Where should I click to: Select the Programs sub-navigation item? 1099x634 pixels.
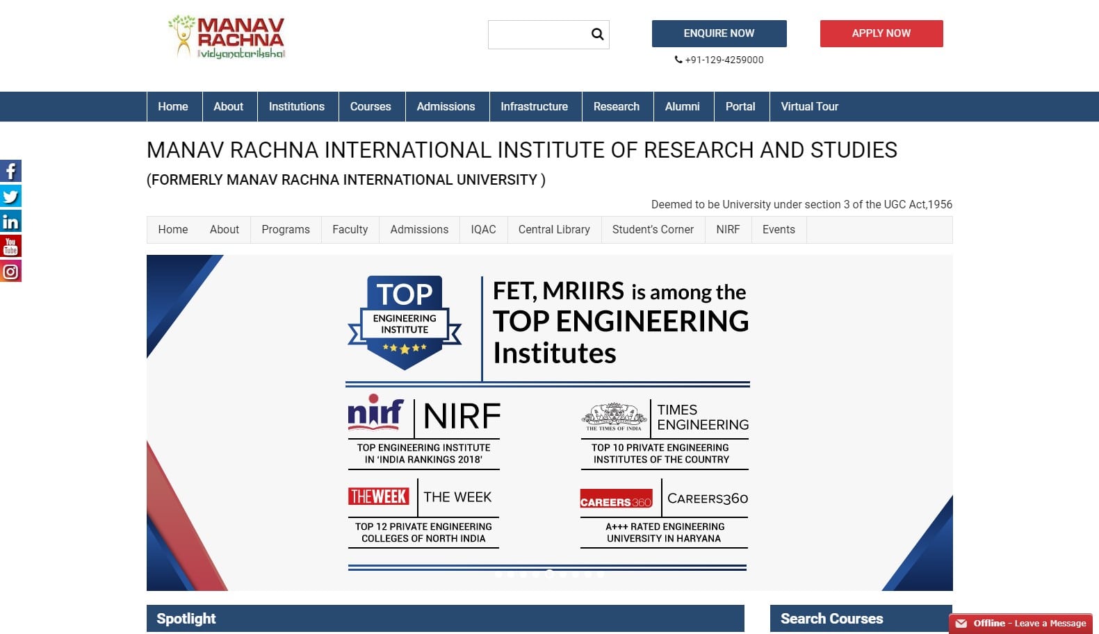point(286,229)
